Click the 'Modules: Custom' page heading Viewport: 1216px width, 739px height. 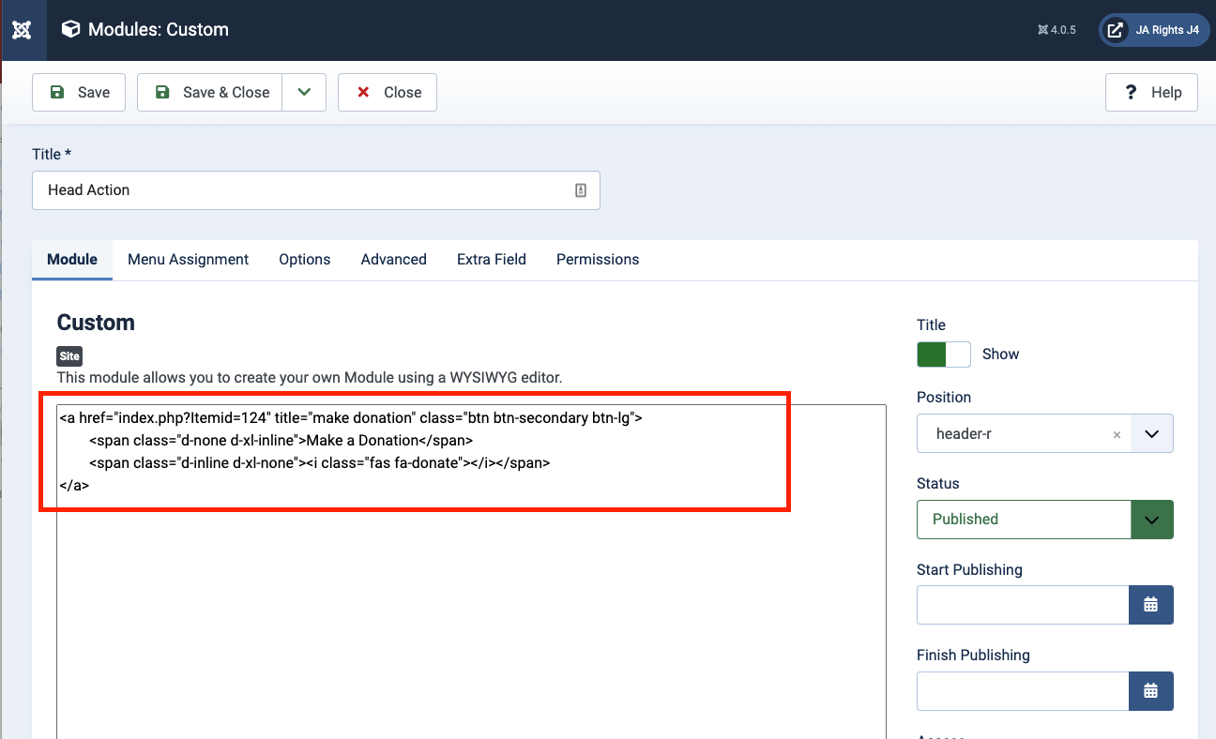159,30
